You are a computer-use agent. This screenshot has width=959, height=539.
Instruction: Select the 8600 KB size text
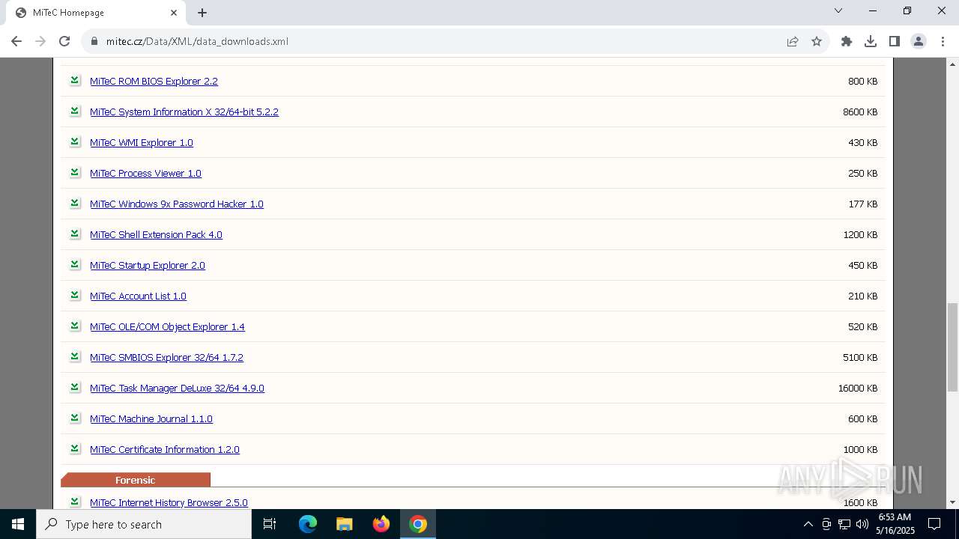coord(860,112)
